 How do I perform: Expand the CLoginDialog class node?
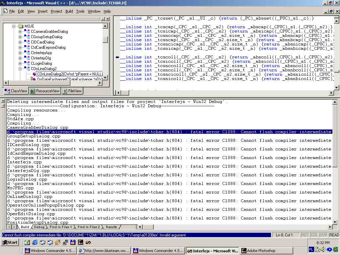tap(20, 63)
